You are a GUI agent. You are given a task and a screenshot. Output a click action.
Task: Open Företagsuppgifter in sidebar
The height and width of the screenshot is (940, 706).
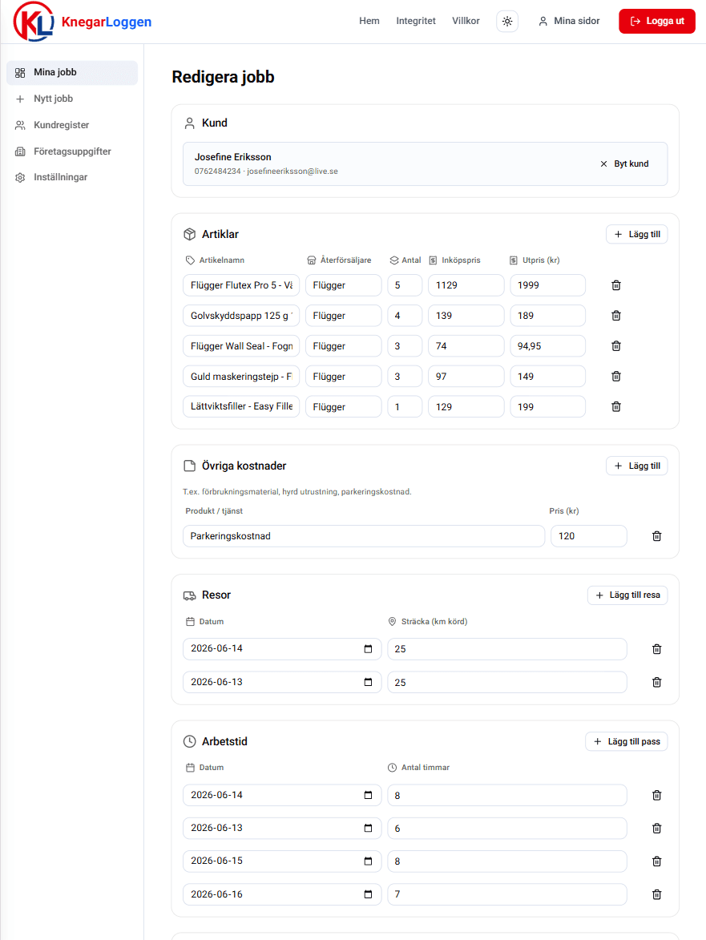point(72,151)
